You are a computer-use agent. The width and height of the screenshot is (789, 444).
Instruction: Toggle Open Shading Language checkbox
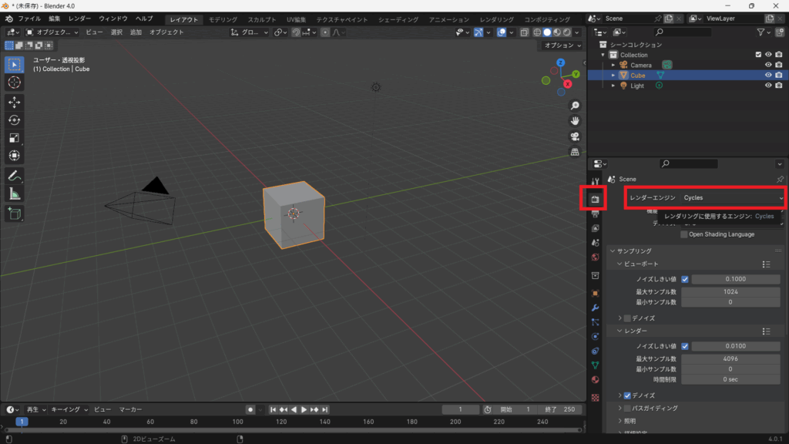[684, 234]
